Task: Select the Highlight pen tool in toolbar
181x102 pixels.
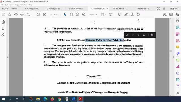Action: (x=126, y=14)
